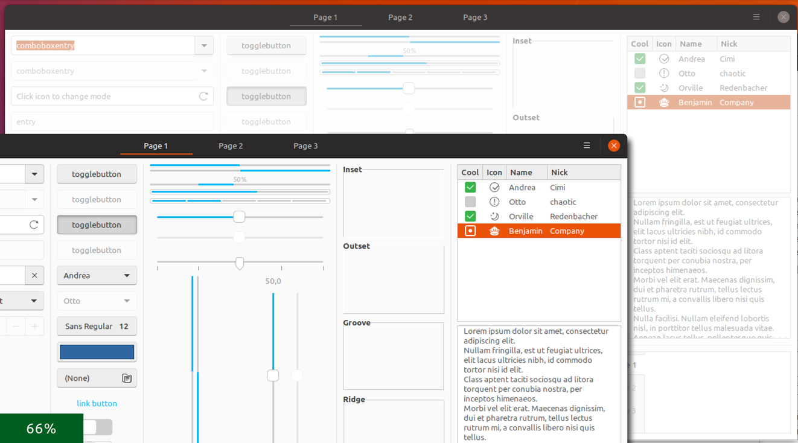Open the greyed Otto dropdown
Image resolution: width=798 pixels, height=443 pixels.
(97, 301)
